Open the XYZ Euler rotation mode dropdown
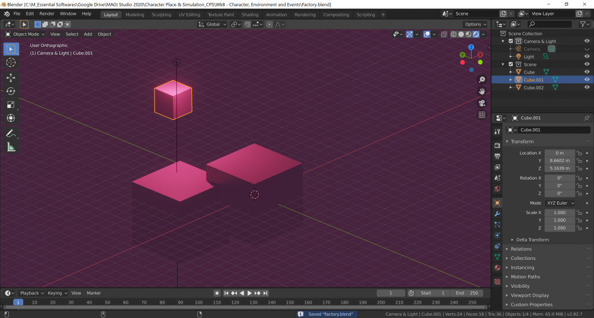This screenshot has width=594, height=318. click(560, 203)
